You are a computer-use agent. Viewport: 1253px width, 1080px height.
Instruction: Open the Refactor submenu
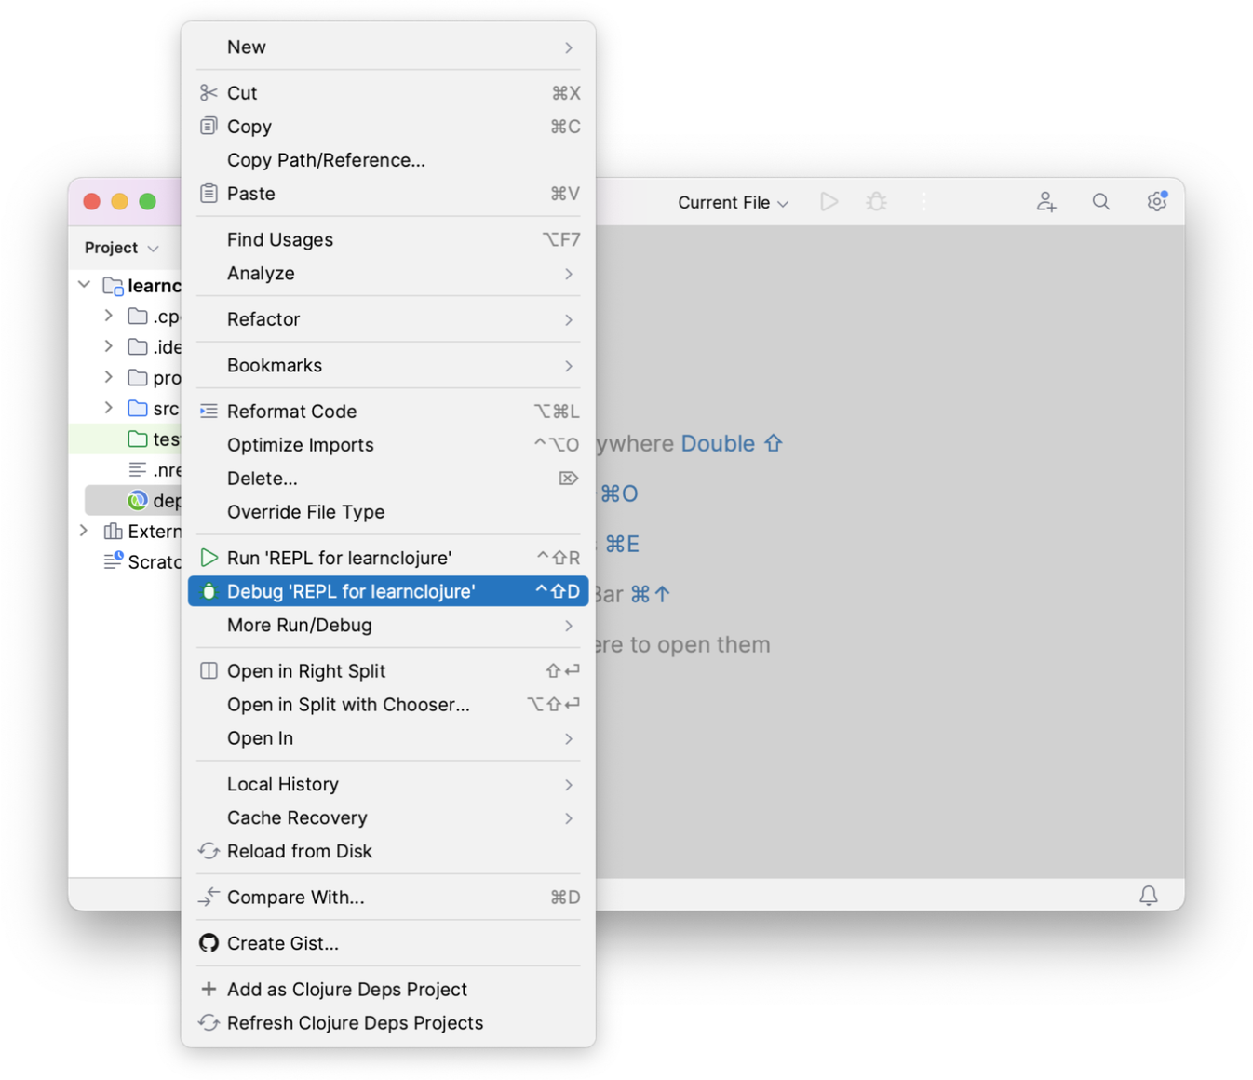point(388,319)
